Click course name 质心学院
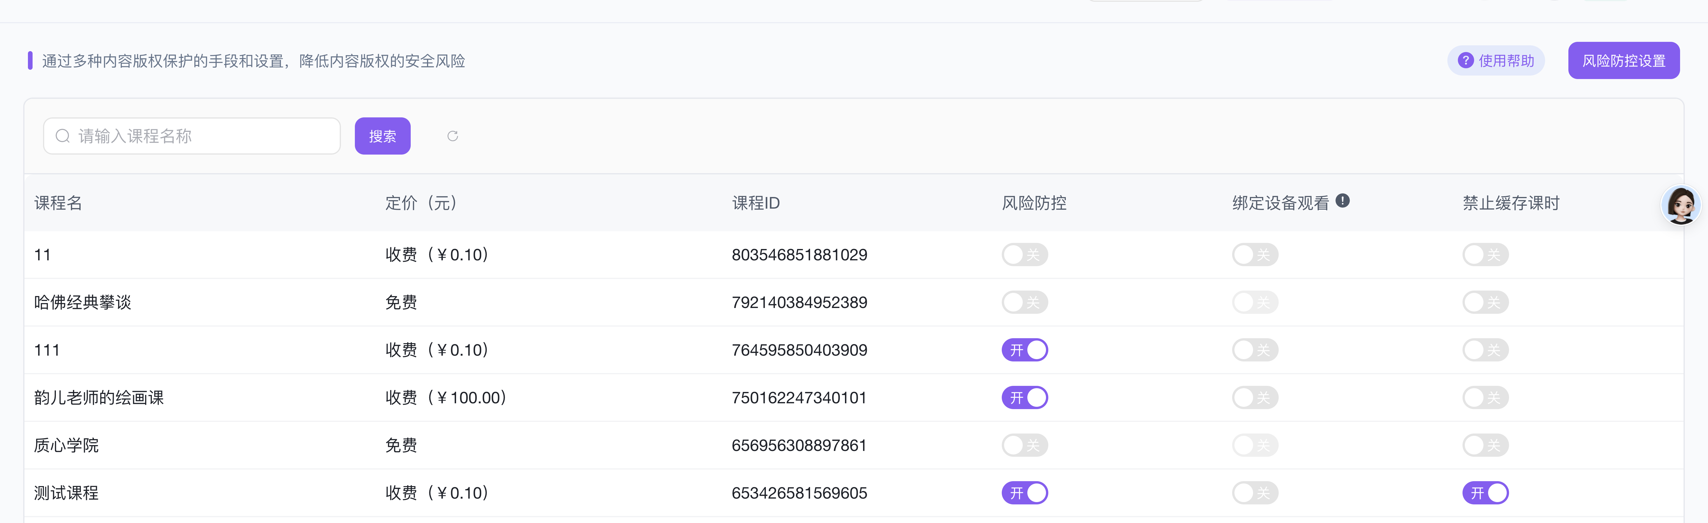The height and width of the screenshot is (523, 1708). (66, 445)
